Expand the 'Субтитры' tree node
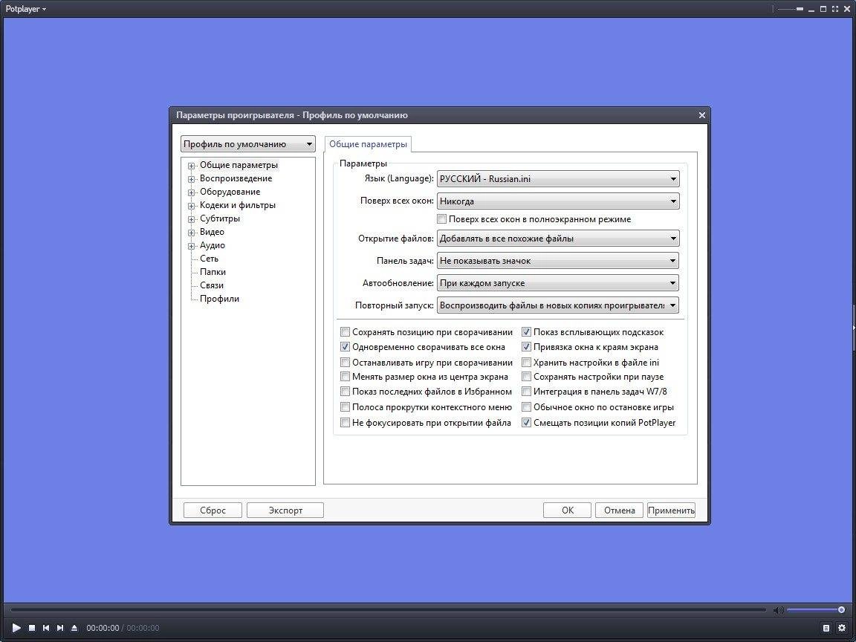 [x=191, y=219]
